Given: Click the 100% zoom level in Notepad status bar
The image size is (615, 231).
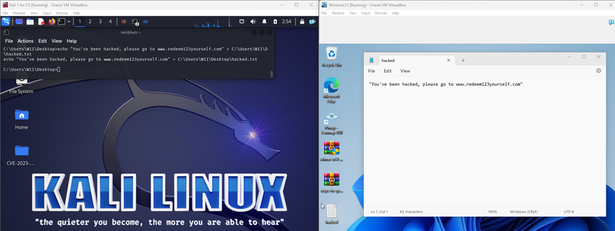Looking at the screenshot, I should click(493, 212).
